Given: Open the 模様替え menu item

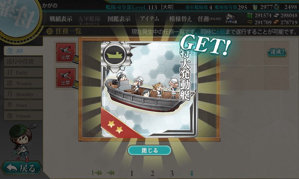Looking at the screenshot, I should tap(180, 19).
